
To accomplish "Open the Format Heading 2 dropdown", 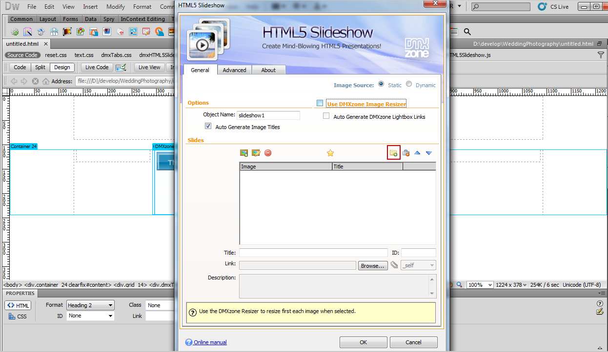I will click(90, 305).
